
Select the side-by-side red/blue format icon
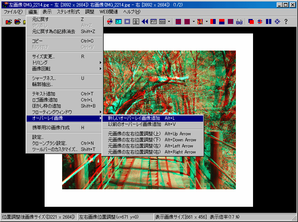pyautogui.click(x=213, y=22)
